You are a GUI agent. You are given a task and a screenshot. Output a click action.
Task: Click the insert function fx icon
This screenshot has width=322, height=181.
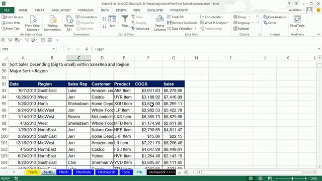tap(87, 49)
